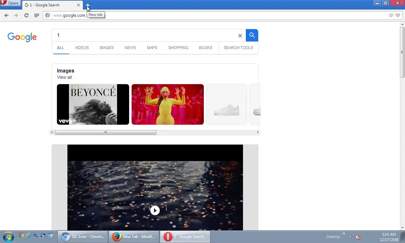Click the page vertical scrollbar down arrow
The width and height of the screenshot is (405, 243).
tap(402, 228)
